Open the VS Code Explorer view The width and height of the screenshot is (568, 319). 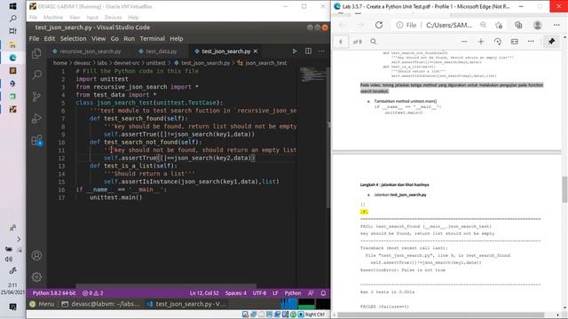click(36, 53)
